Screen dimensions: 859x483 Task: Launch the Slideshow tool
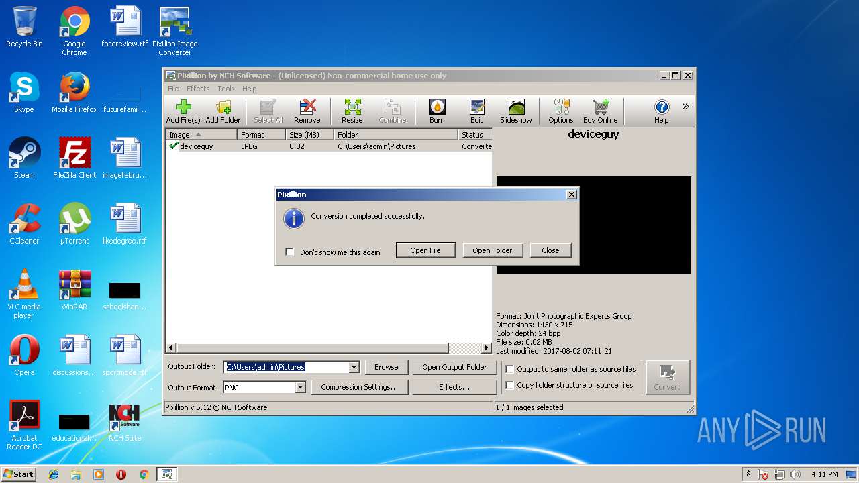(516, 111)
